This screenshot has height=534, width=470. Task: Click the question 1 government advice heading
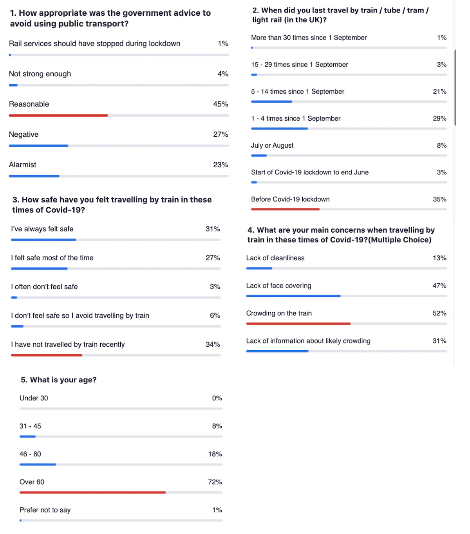pyautogui.click(x=110, y=18)
